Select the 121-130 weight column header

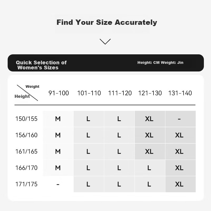point(150,93)
